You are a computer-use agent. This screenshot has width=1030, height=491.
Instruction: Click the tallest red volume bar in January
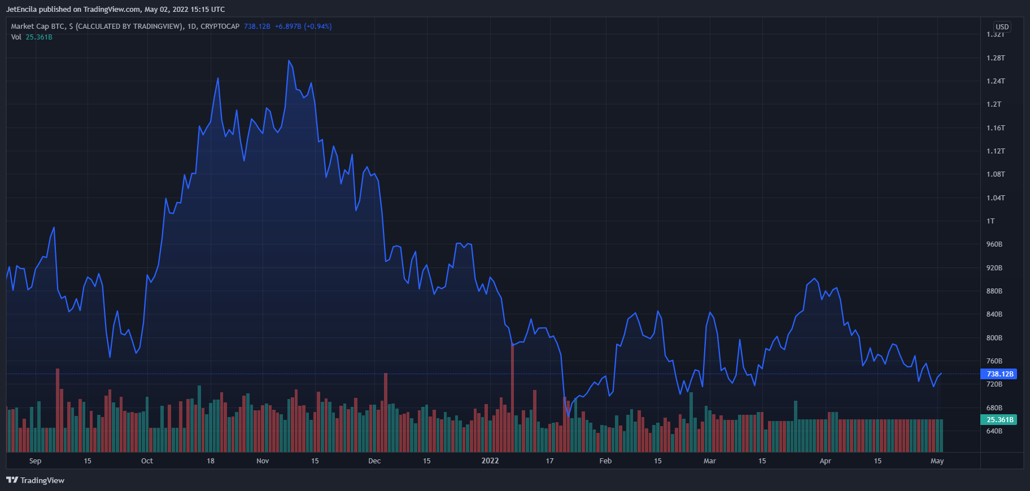pyautogui.click(x=512, y=395)
